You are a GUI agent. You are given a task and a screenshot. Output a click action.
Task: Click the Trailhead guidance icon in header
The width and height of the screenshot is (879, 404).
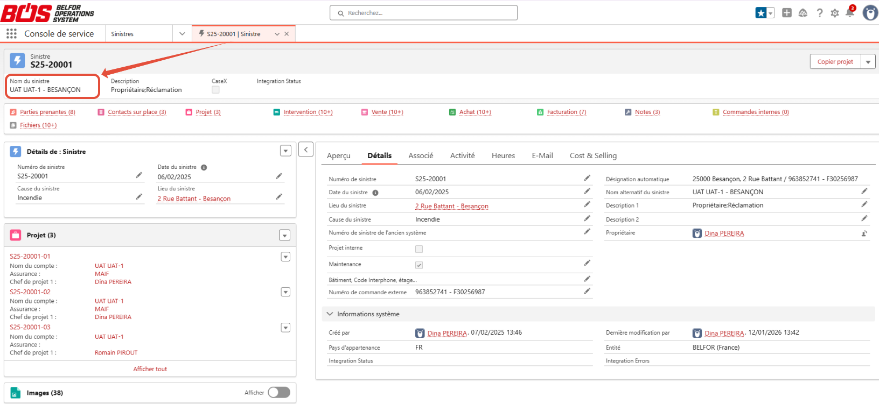point(803,13)
